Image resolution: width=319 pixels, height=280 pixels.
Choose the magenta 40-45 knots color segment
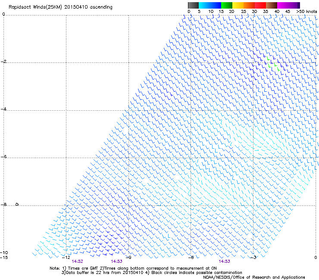(x=283, y=5)
